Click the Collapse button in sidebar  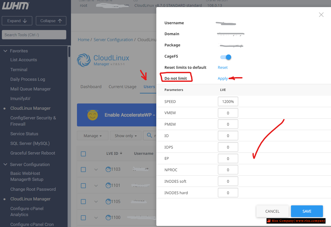[x=51, y=21]
